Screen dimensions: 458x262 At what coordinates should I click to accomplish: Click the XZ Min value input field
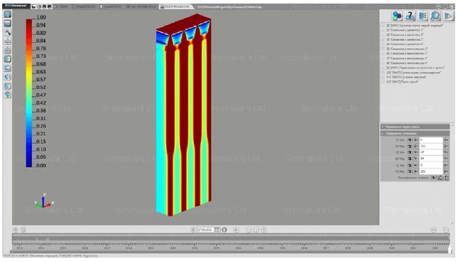tap(431, 152)
